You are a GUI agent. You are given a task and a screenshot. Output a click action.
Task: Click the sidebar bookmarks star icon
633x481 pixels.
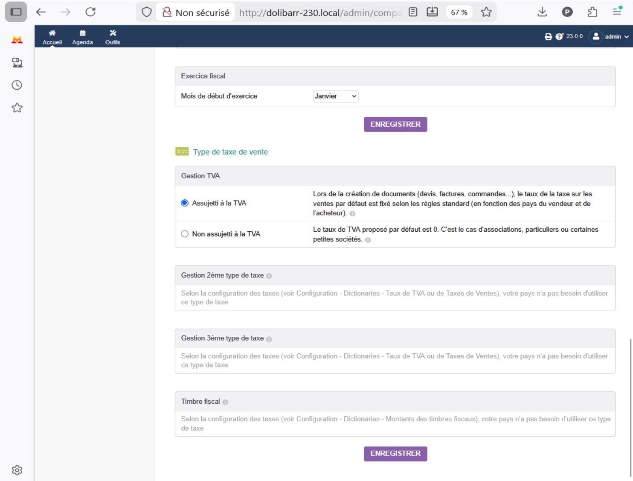tap(17, 108)
